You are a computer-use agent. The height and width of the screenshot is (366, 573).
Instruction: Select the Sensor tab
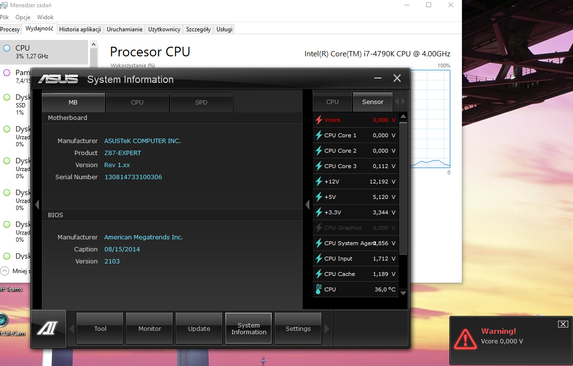pyautogui.click(x=373, y=102)
